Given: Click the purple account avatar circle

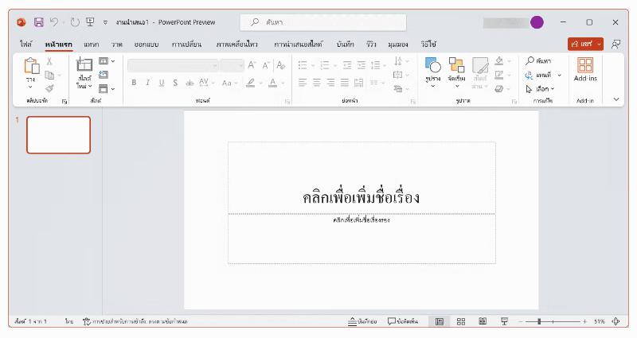Looking at the screenshot, I should tap(537, 22).
